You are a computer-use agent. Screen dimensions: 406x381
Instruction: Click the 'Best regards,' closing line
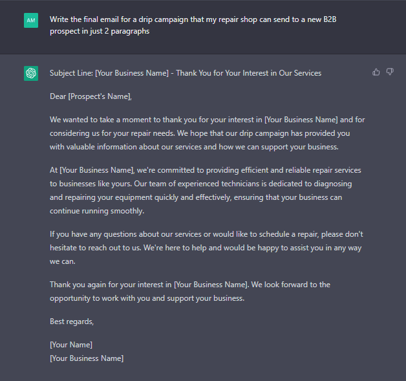72,321
